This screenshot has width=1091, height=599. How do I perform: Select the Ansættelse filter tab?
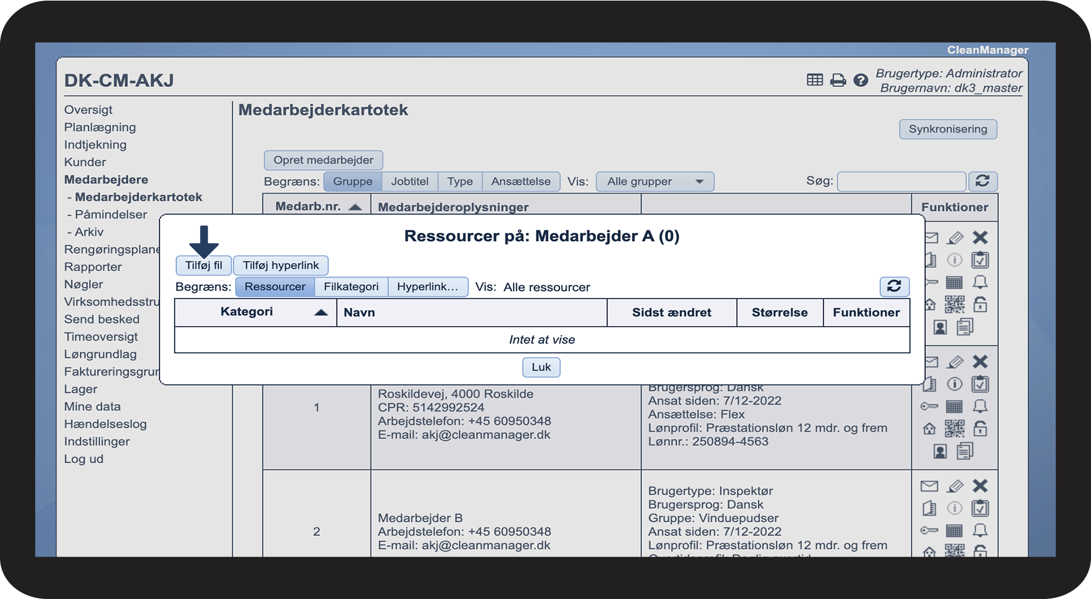[520, 181]
